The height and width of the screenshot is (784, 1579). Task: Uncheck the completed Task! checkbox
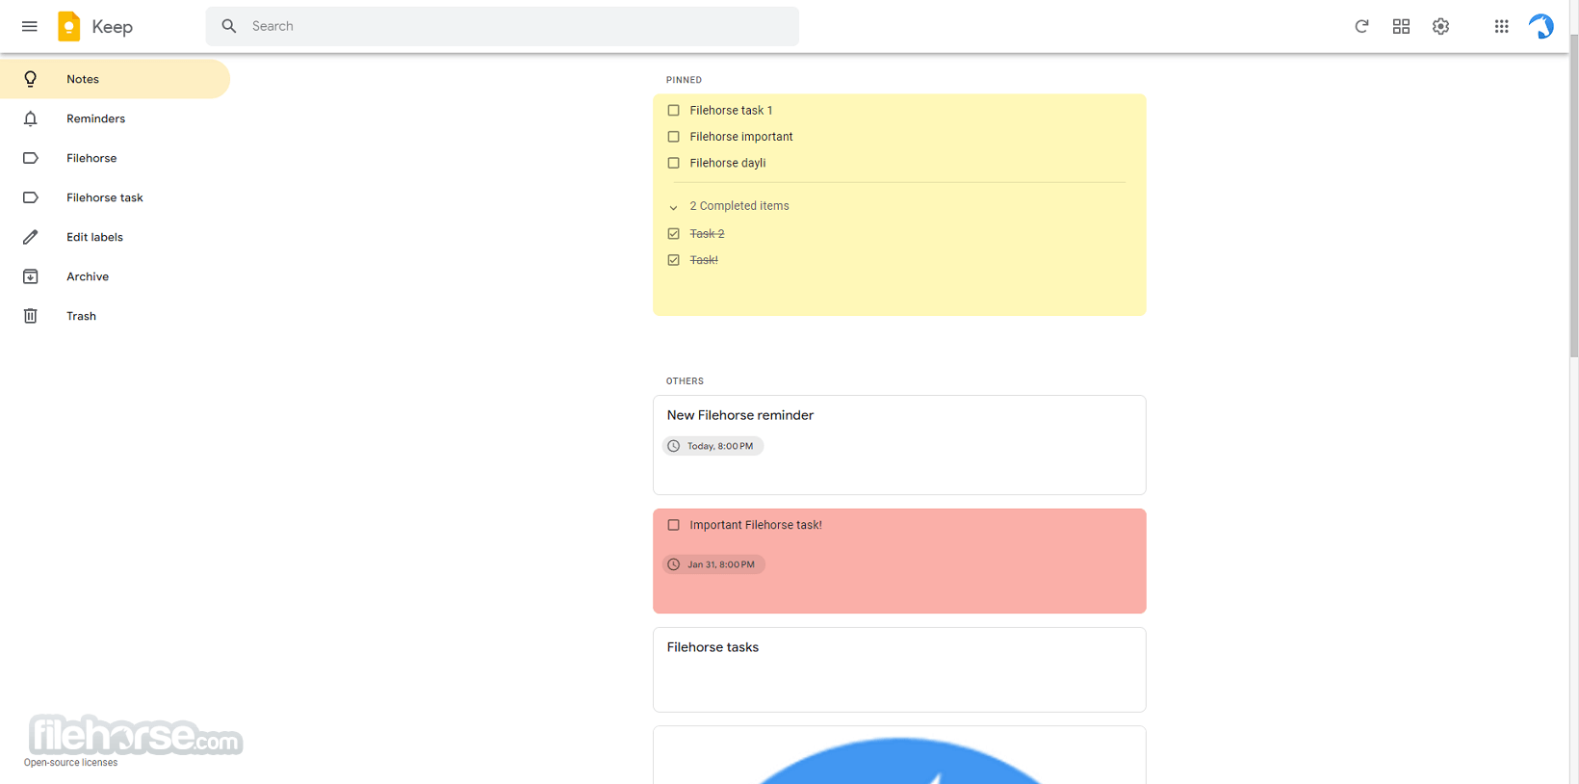[674, 260]
